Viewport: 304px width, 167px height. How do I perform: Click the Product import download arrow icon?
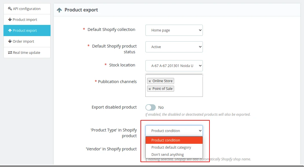tap(9, 19)
